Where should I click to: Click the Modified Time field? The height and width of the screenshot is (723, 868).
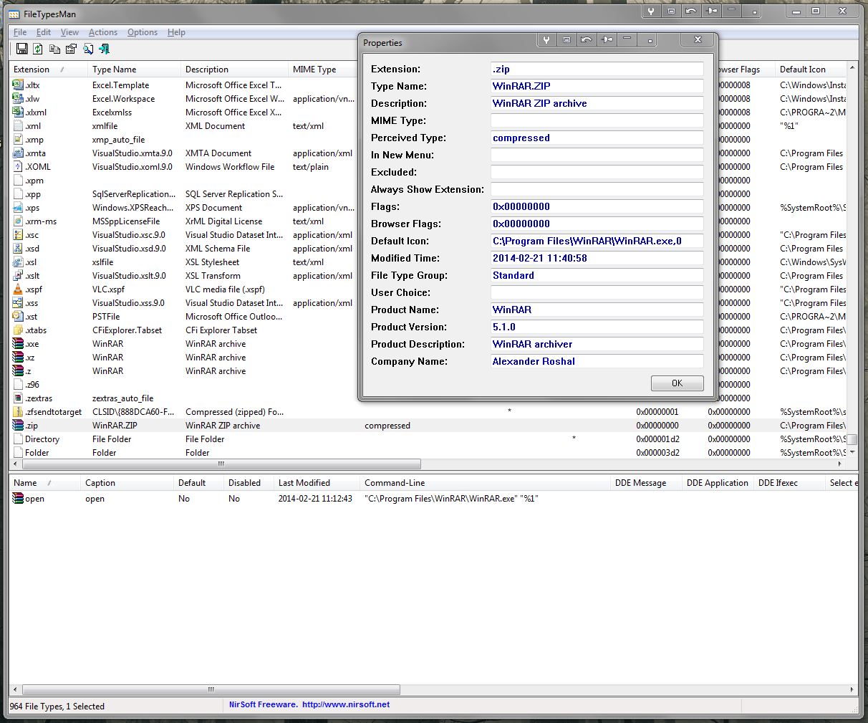(x=597, y=258)
